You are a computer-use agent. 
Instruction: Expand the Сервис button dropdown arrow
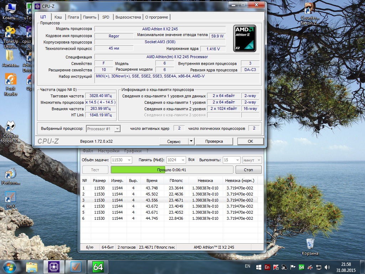pos(191,141)
